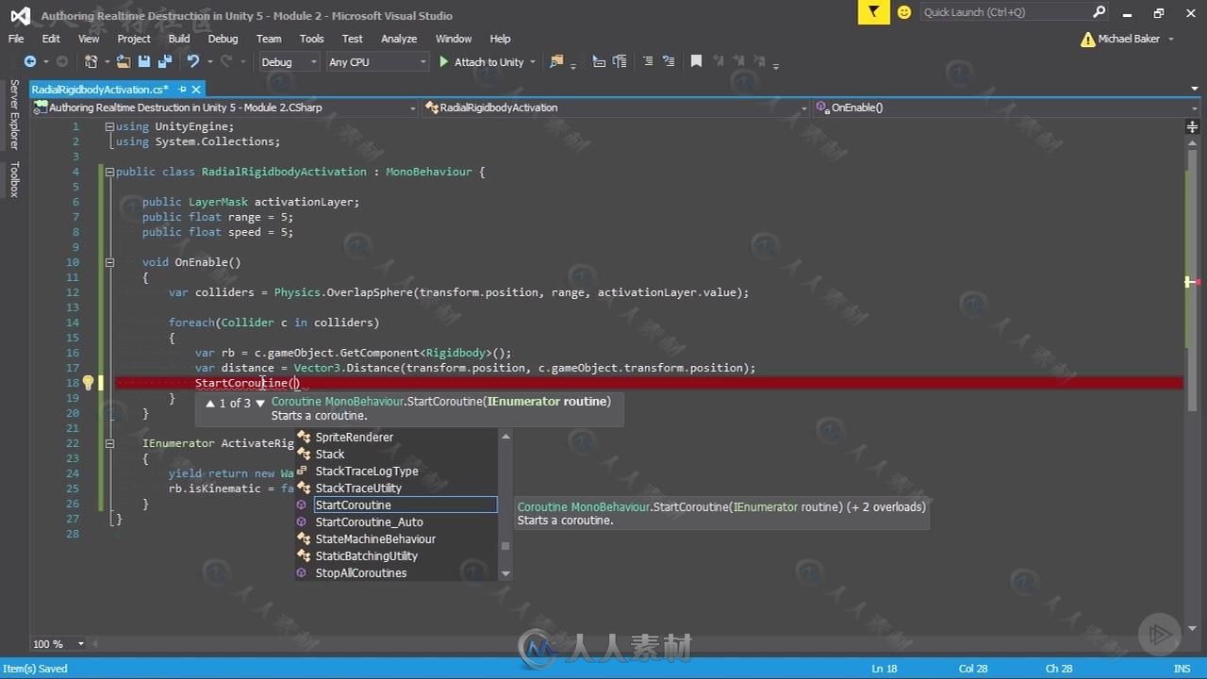Switch to the RadialRigidbodyActivation.cs tab
1207x679 pixels.
pos(100,90)
